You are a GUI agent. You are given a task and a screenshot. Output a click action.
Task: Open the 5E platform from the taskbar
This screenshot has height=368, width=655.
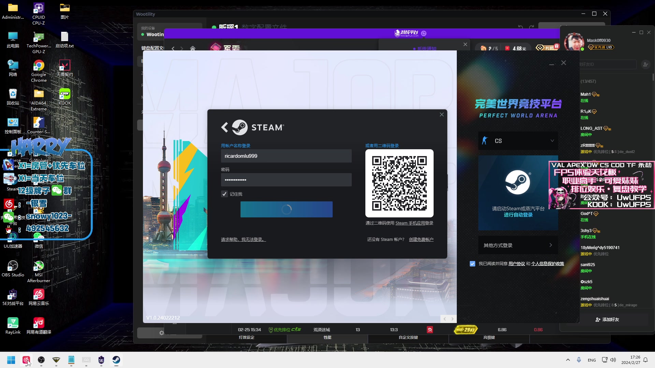(x=101, y=360)
